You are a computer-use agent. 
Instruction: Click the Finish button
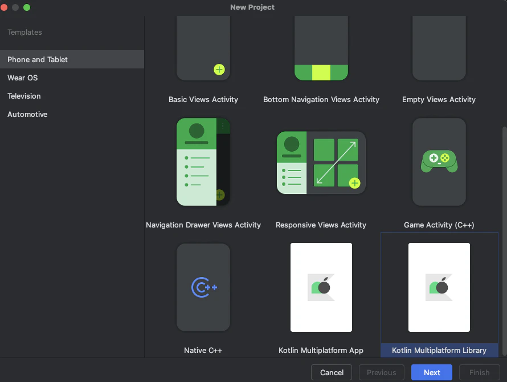[480, 372]
